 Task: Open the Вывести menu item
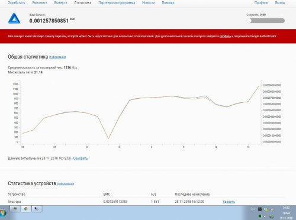click(x=60, y=3)
